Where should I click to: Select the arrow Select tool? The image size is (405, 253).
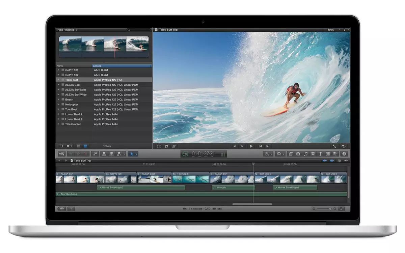(x=132, y=154)
